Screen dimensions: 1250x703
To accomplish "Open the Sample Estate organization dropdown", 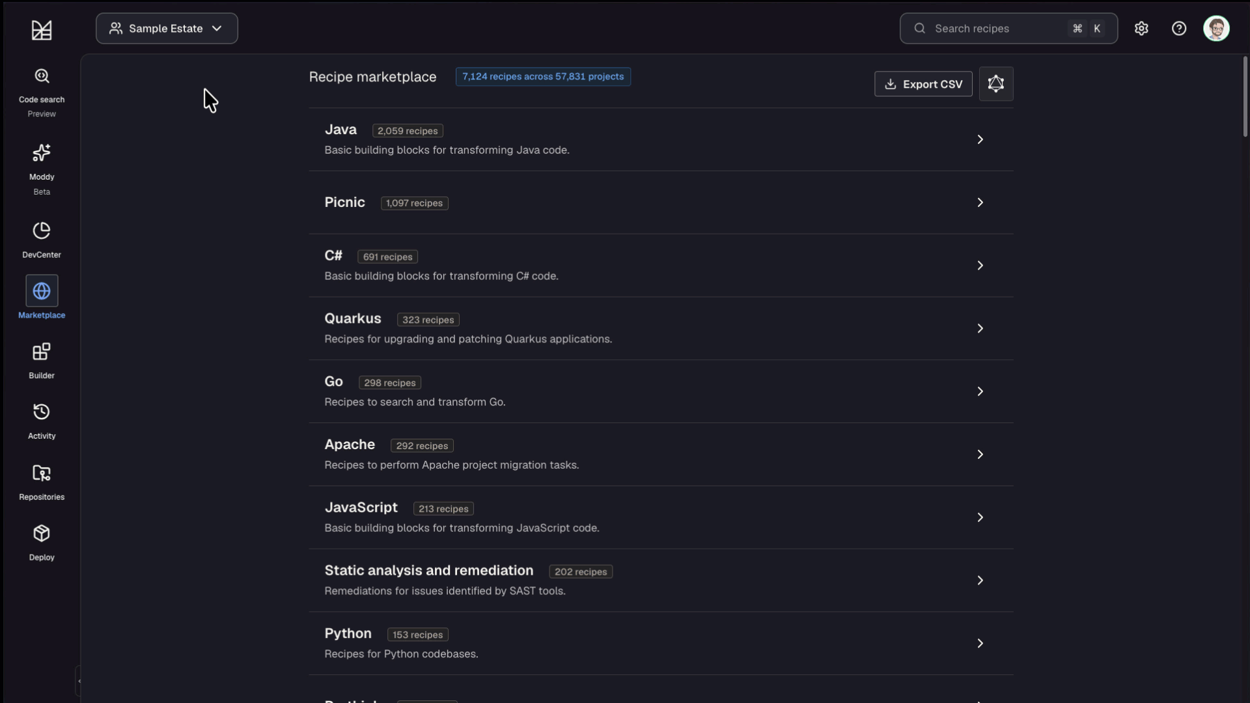I will point(167,29).
